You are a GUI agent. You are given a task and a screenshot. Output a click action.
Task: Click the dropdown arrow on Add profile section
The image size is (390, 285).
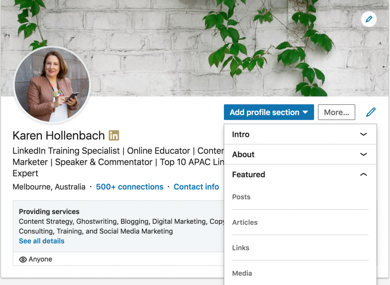(305, 112)
